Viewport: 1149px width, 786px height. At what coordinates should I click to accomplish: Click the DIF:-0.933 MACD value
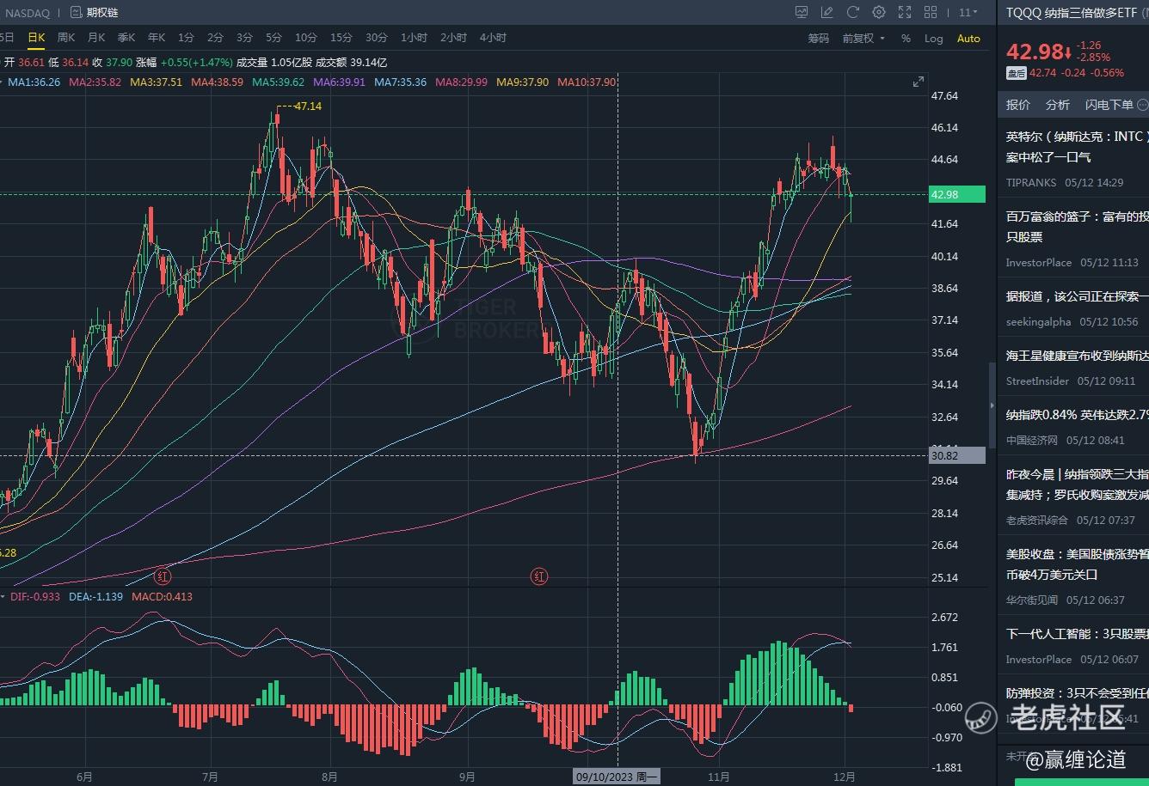point(35,596)
